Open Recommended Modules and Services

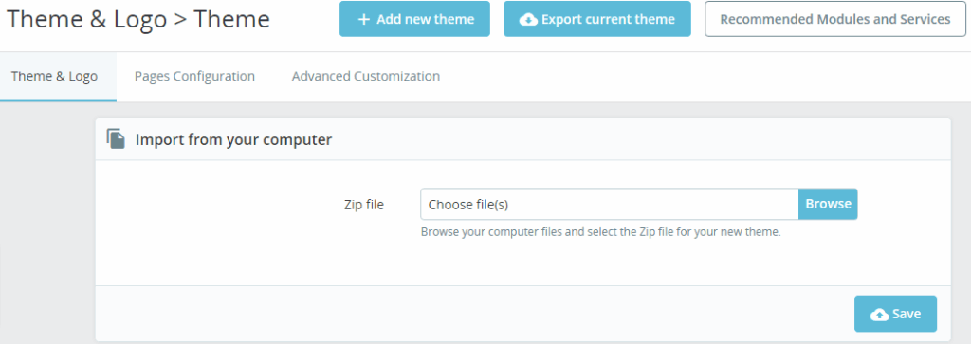pos(835,19)
